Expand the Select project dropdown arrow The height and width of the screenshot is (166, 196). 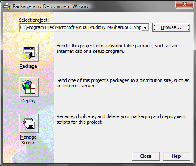point(145,27)
